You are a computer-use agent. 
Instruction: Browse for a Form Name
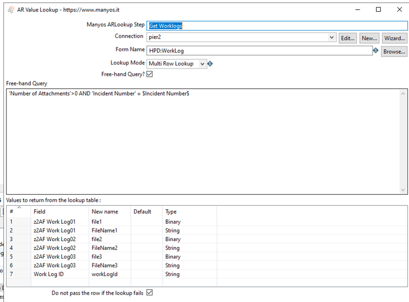point(394,52)
